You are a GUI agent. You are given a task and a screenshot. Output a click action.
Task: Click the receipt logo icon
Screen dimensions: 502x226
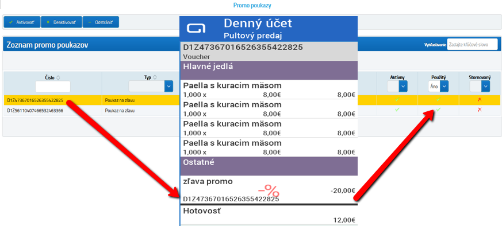[196, 29]
